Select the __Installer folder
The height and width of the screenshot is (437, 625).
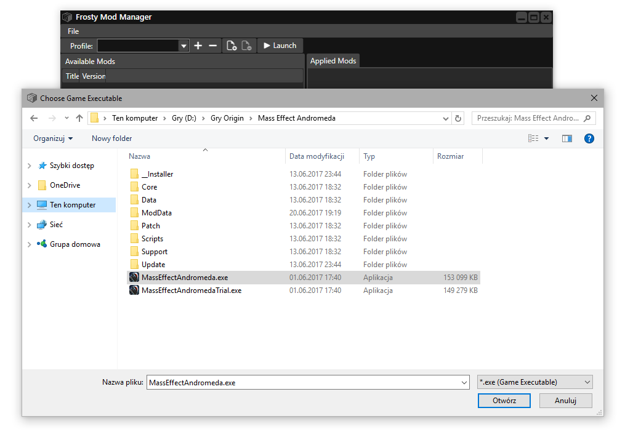pos(304,174)
